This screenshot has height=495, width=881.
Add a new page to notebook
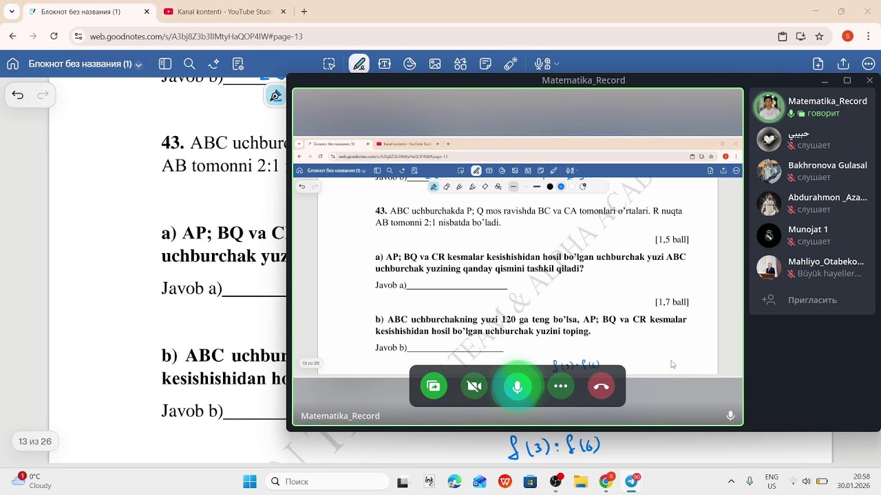pyautogui.click(x=818, y=64)
